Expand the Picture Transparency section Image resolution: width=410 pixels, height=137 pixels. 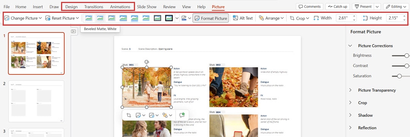(350, 90)
